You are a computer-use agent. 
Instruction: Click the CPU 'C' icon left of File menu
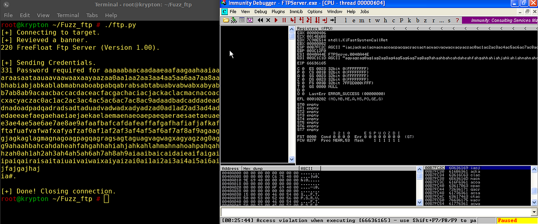[224, 11]
